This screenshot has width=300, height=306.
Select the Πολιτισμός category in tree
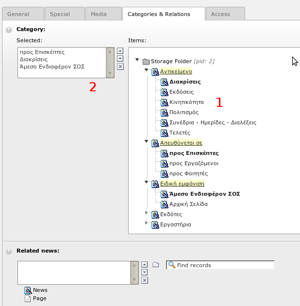pos(183,112)
